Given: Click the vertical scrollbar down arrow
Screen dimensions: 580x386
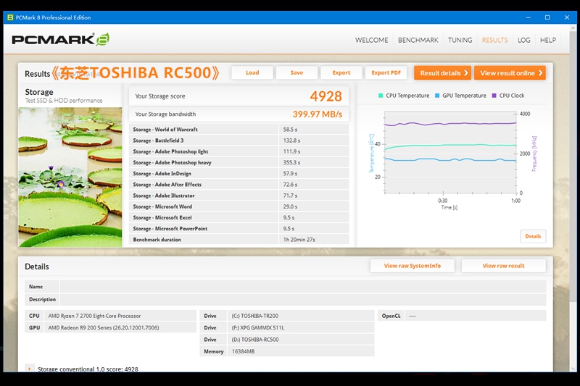Looking at the screenshot, I should [573, 369].
